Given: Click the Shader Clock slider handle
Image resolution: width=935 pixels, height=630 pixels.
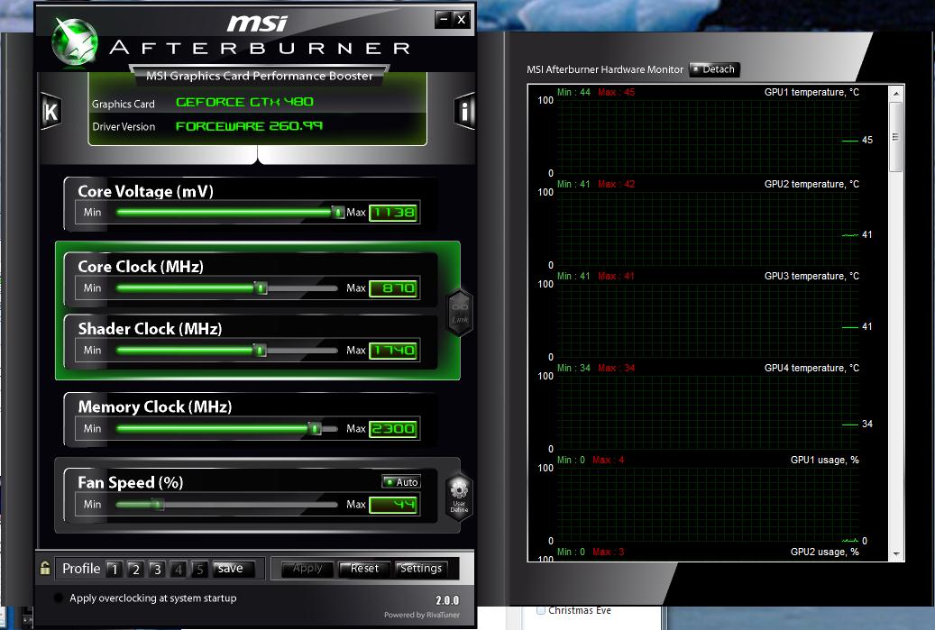Looking at the screenshot, I should tap(260, 350).
